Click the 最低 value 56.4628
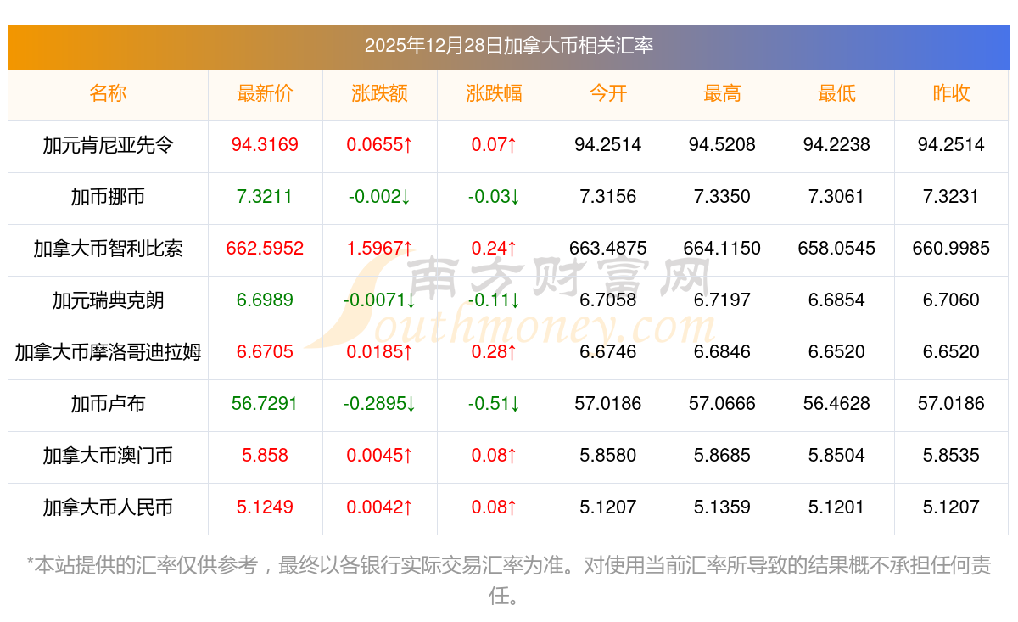 836,404
